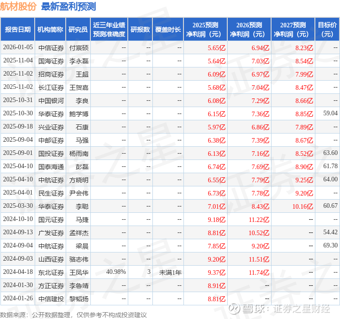
Task: Click the 最新盈利预测 heading
Action: 68,6
